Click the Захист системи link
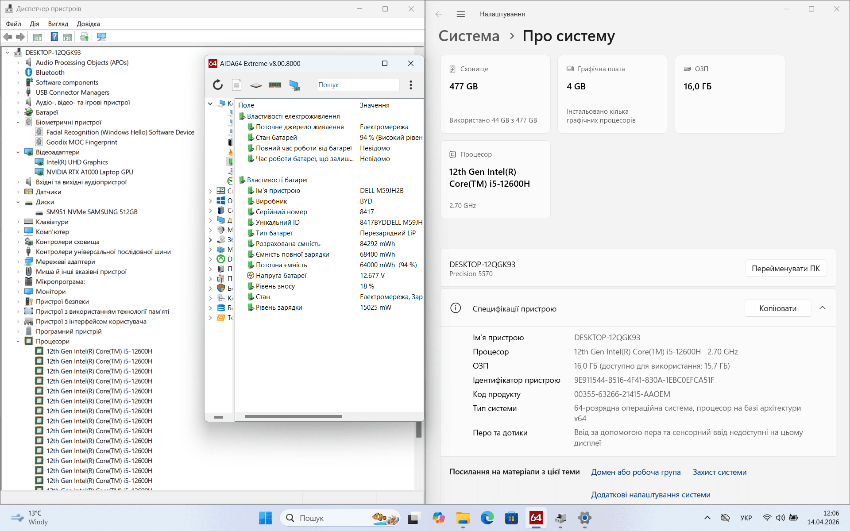The width and height of the screenshot is (850, 531). [719, 472]
